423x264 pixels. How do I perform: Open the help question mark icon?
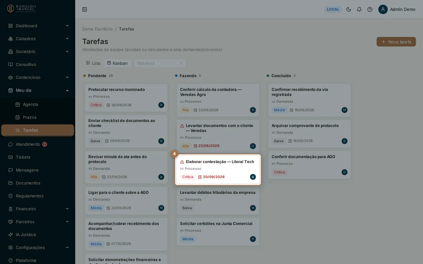click(x=370, y=9)
